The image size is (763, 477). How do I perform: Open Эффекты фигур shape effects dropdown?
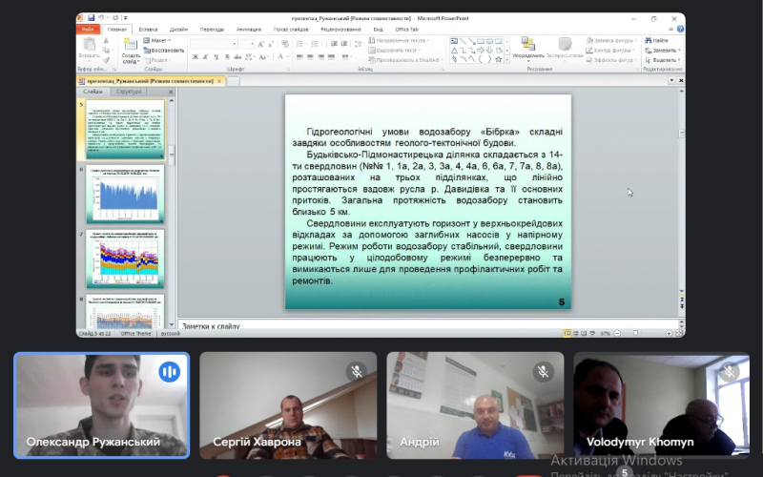[611, 60]
